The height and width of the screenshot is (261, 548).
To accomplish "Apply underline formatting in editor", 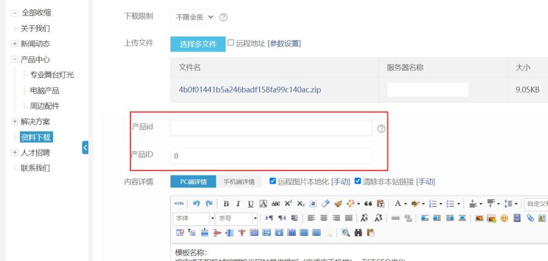I will coord(250,203).
